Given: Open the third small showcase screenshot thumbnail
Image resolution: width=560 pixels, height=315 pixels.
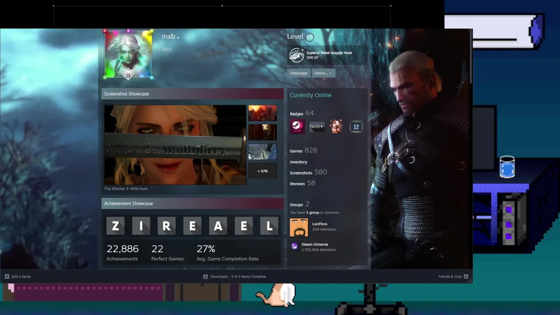Looking at the screenshot, I should 262,151.
